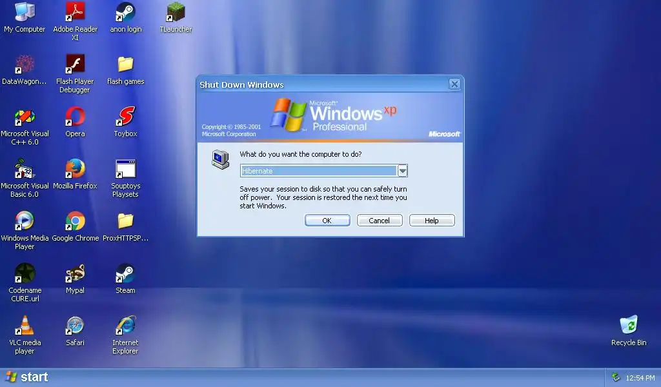Select the DataWagon shortcut icon
The width and height of the screenshot is (661, 387).
click(25, 64)
